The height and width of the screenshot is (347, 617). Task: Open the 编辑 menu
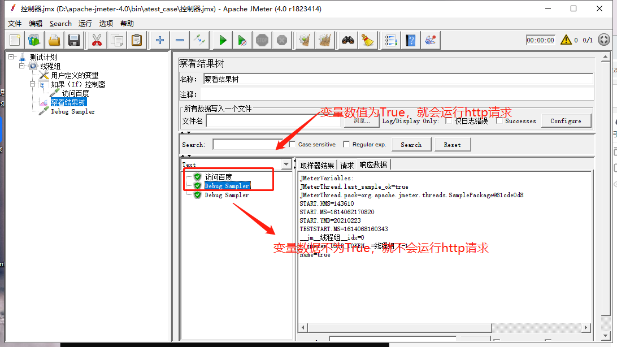(x=36, y=24)
